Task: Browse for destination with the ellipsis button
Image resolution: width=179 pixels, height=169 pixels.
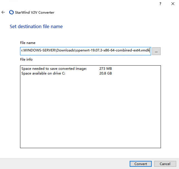Action: 156,51
